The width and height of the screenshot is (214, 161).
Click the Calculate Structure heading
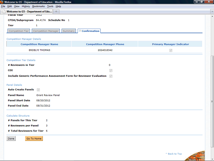coord(18,116)
